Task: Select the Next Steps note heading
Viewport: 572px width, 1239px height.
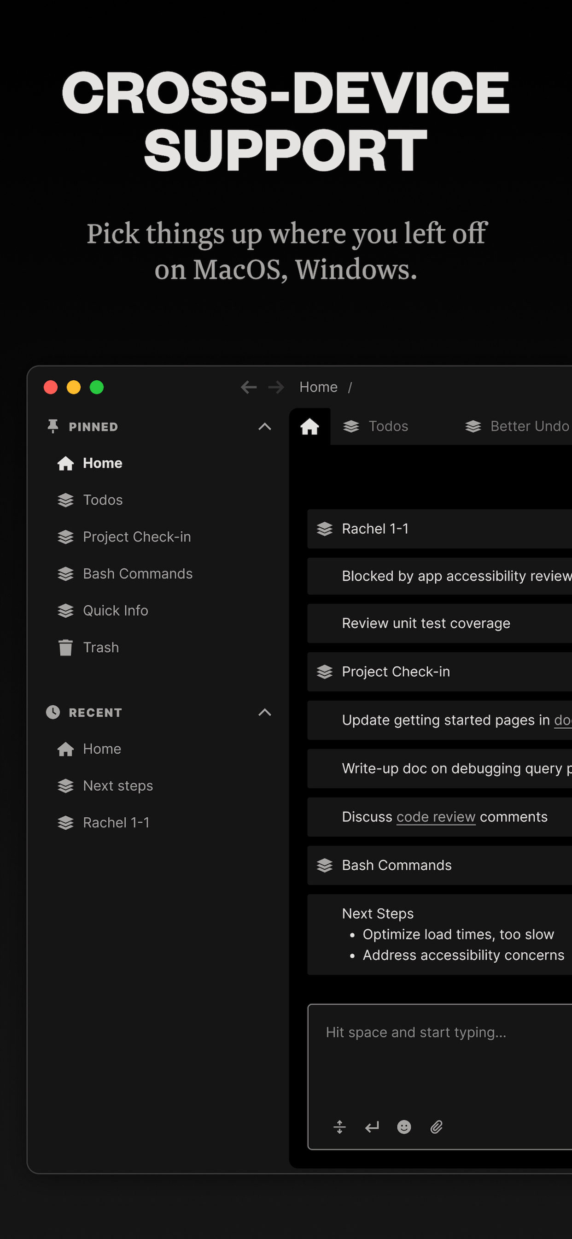Action: pos(378,914)
